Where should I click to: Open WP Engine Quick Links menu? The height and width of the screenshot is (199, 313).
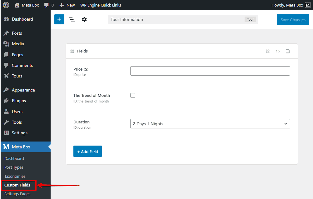pyautogui.click(x=101, y=5)
